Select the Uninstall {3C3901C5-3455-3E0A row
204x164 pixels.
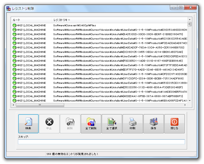[99, 52]
